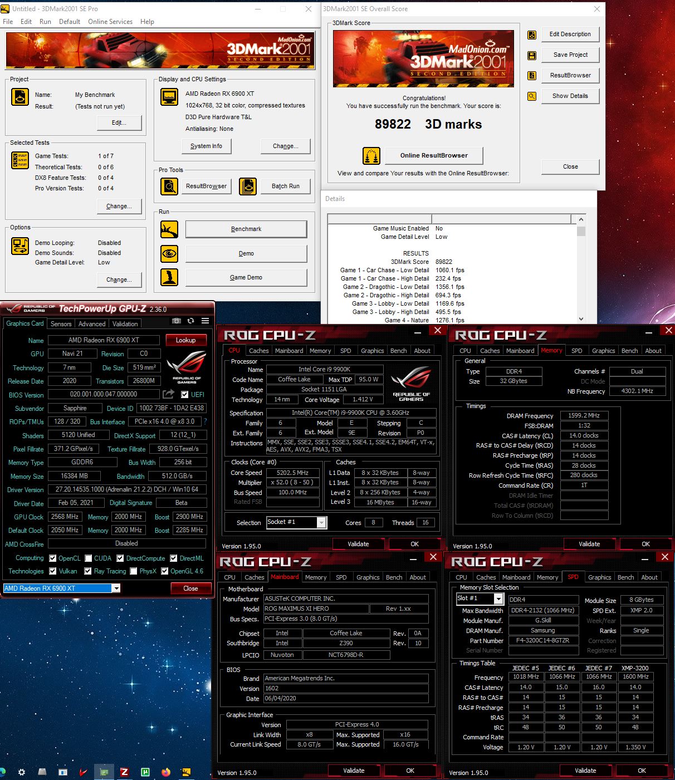The width and height of the screenshot is (675, 780).
Task: Click the Edit... button under Project
Action: pyautogui.click(x=119, y=122)
